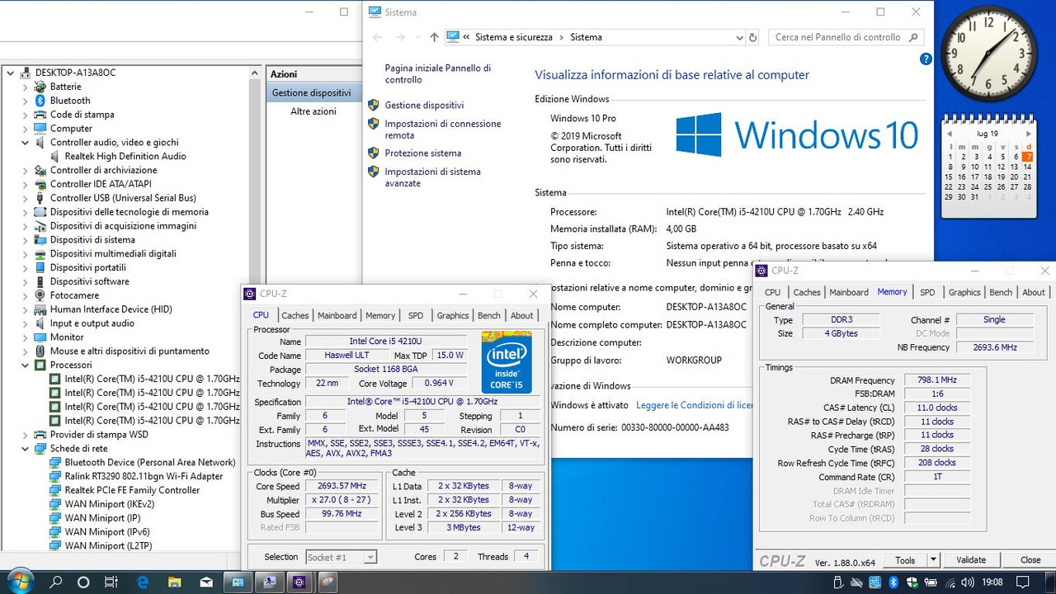Viewport: 1056px width, 594px height.
Task: Click the shield icon beside Impostazioni di sistema avanzate
Action: (x=373, y=172)
